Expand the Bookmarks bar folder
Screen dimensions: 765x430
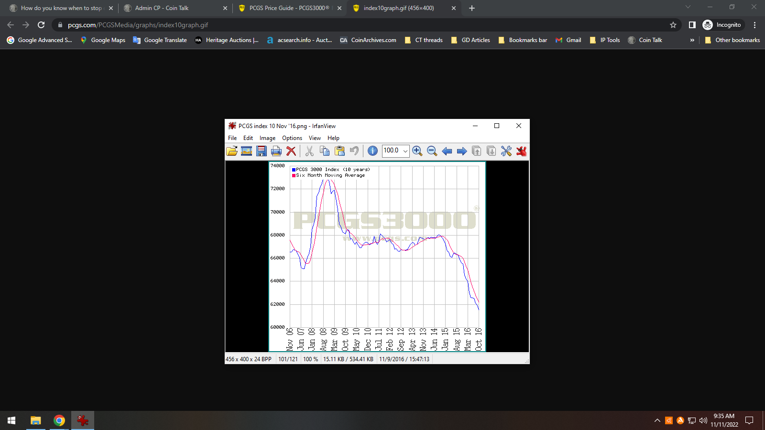pos(523,40)
